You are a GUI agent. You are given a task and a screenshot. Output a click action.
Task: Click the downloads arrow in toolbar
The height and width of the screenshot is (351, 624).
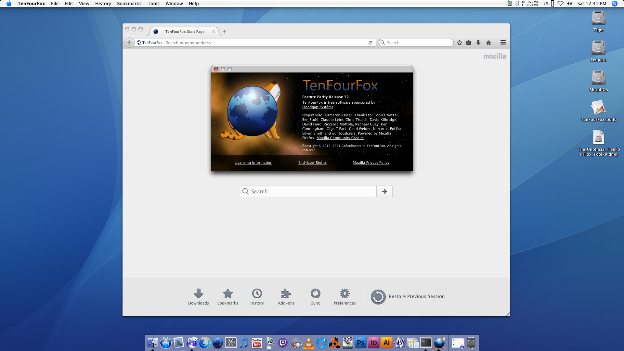pyautogui.click(x=478, y=43)
